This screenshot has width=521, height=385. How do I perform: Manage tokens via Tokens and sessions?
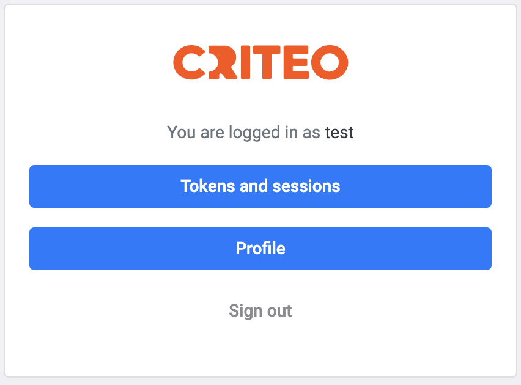[x=260, y=186]
